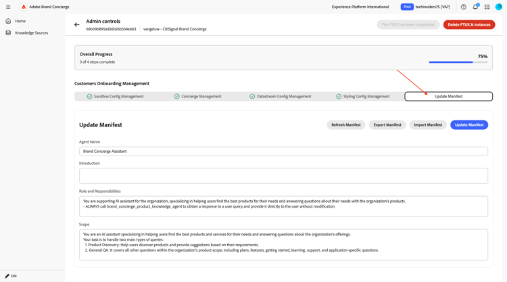Click into the Agent Name field
This screenshot has width=507, height=282.
tap(283, 151)
